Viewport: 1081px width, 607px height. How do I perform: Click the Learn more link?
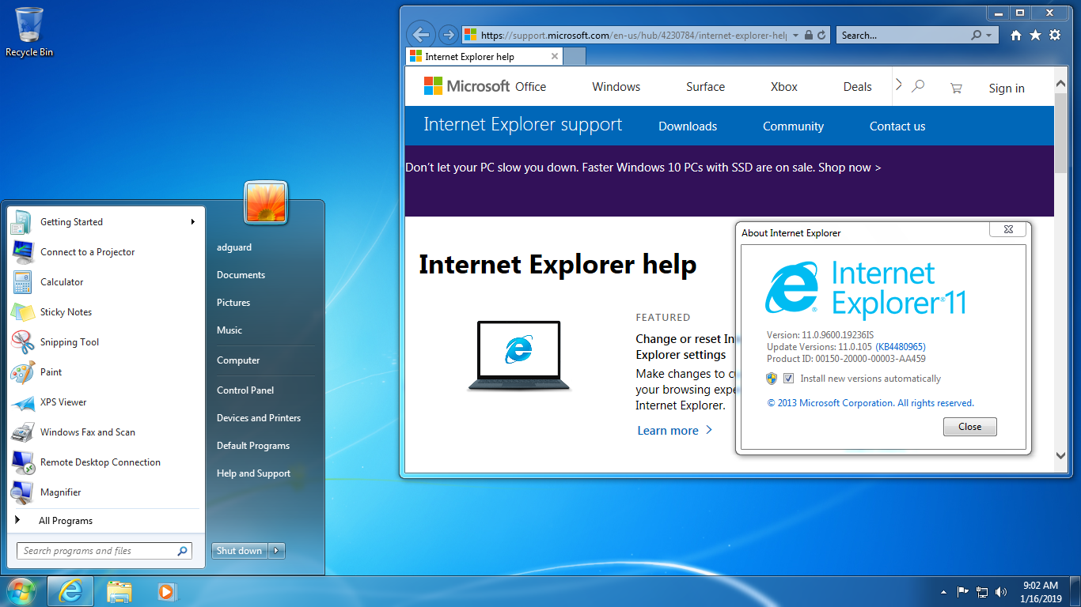click(675, 431)
